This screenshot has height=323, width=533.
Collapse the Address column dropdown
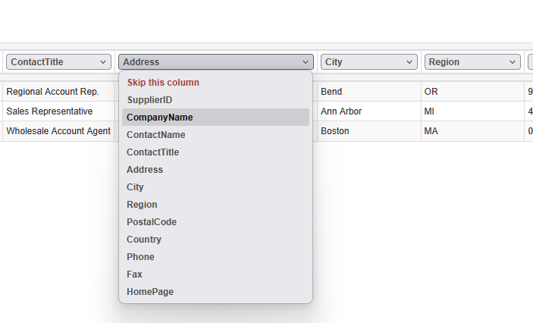(x=215, y=62)
